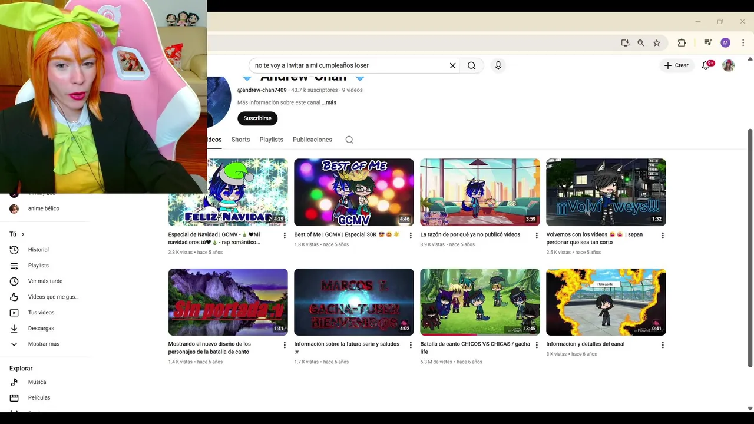Click the @andrew-chan7409 handle
The width and height of the screenshot is (754, 424).
pos(262,90)
